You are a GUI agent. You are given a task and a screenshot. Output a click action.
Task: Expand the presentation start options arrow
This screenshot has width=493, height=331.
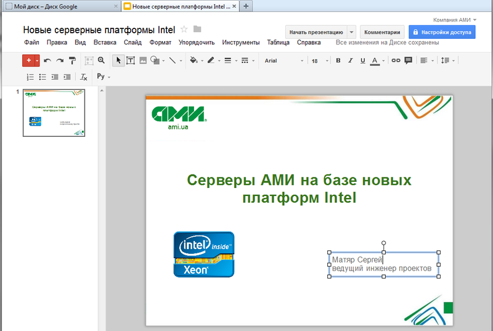(x=351, y=32)
